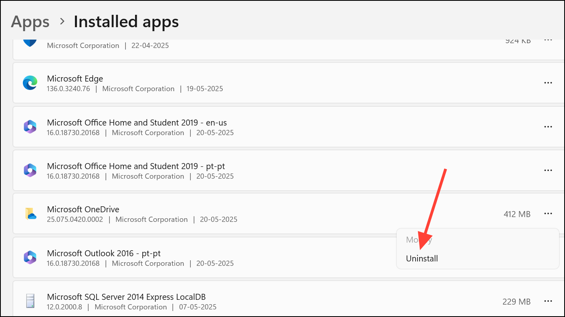Click the 412 MB size of OneDrive
Viewport: 565px width, 317px height.
pyautogui.click(x=517, y=214)
